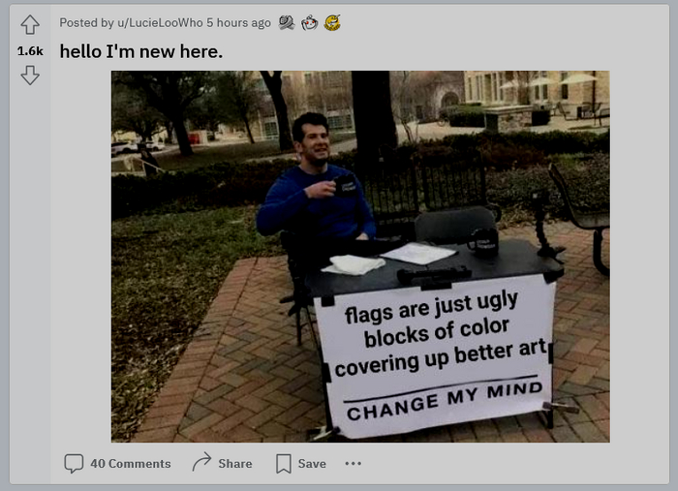Click the 1.6k vote score

tap(30, 51)
